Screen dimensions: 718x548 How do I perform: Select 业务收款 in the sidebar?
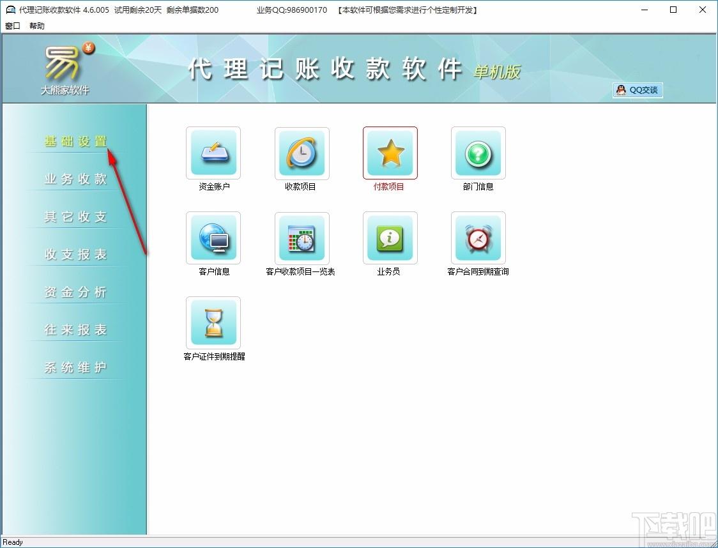(76, 179)
